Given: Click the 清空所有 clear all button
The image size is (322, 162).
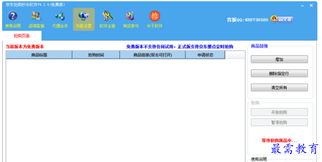Looking at the screenshot, I should click(x=279, y=88).
